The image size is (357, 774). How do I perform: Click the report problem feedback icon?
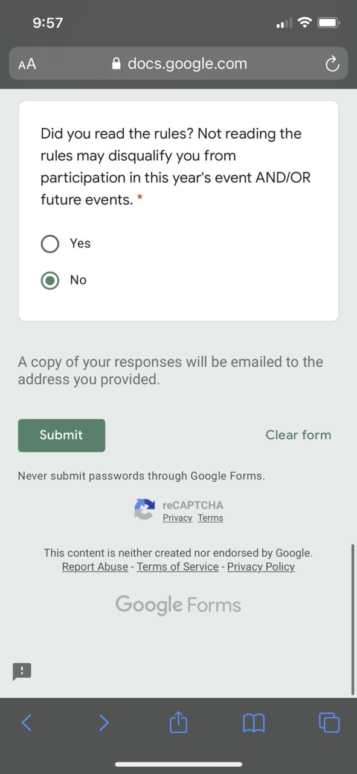[22, 671]
